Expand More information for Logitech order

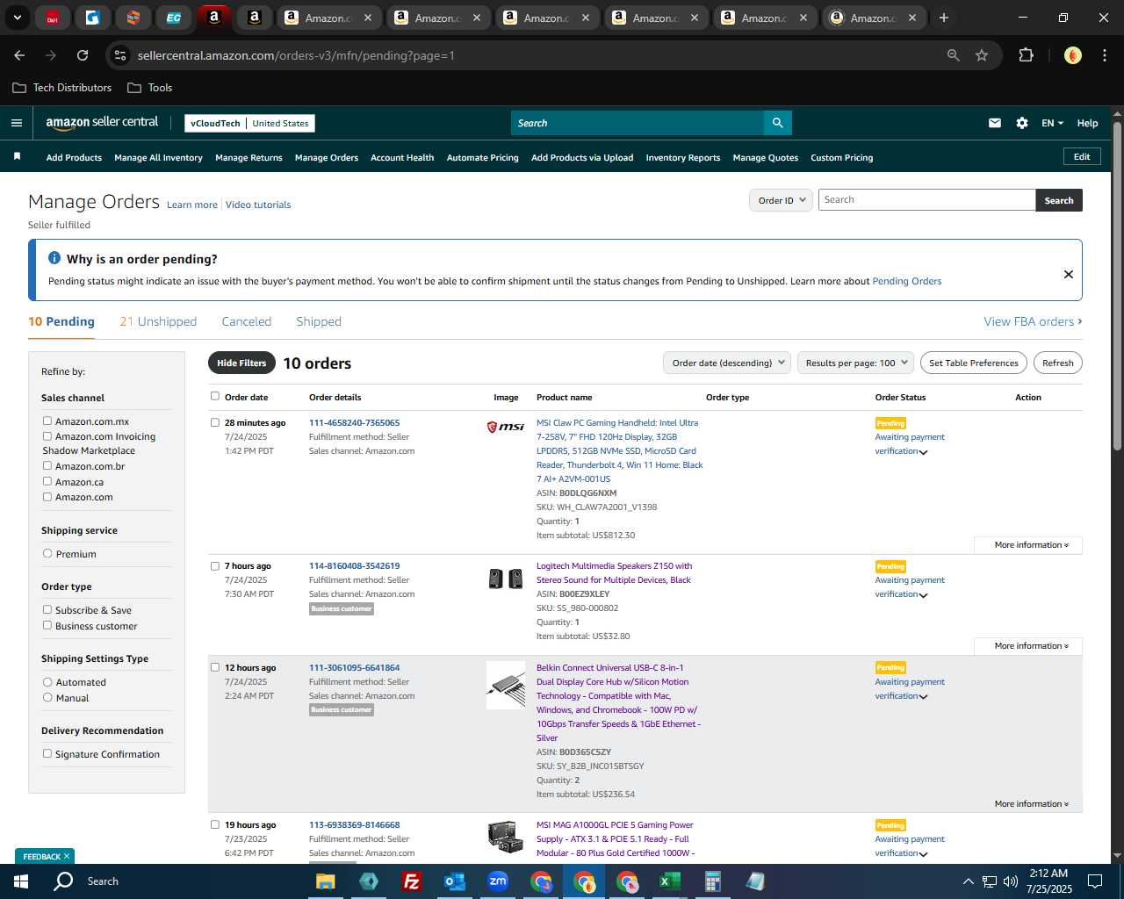point(1031,646)
